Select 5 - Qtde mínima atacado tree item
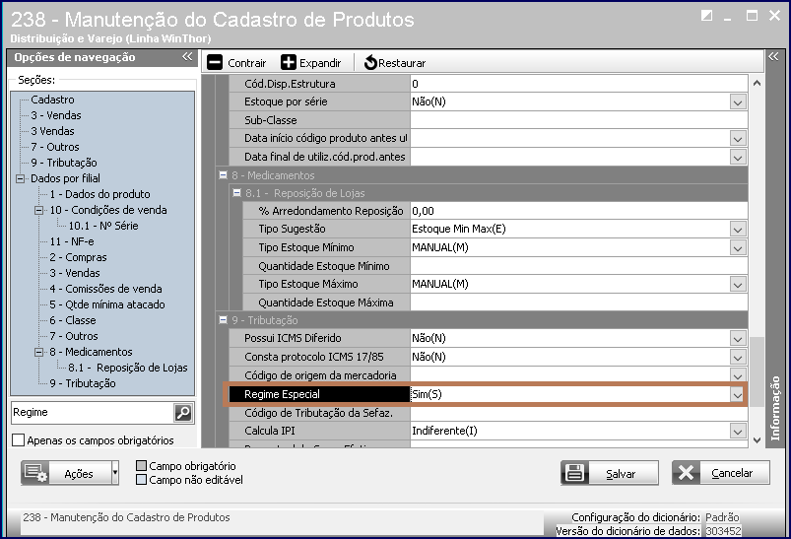 tap(107, 304)
